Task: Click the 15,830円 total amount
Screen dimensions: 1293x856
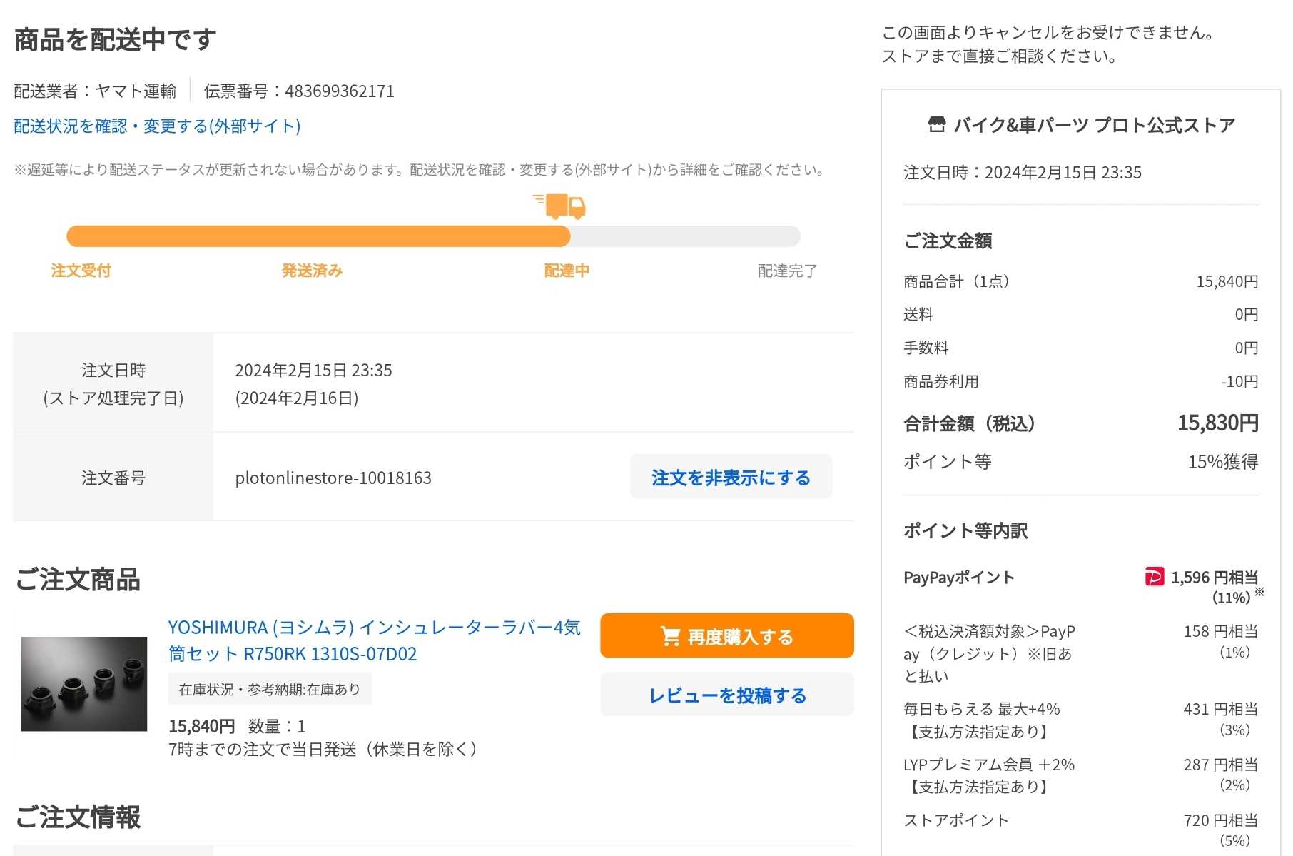Action: click(x=1217, y=423)
